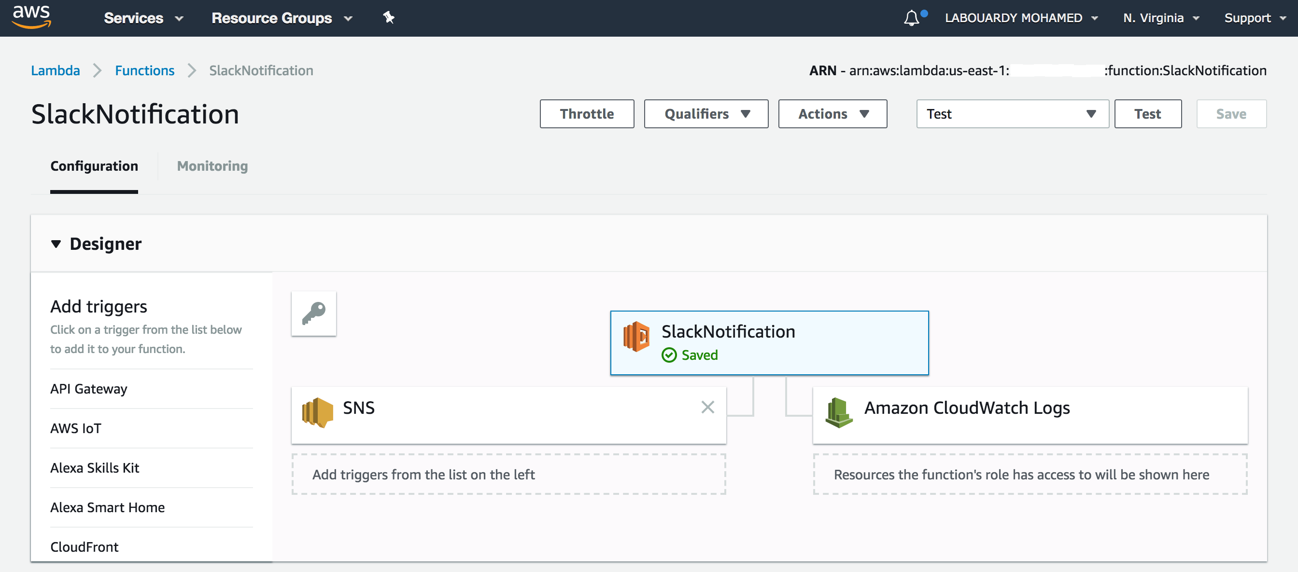Viewport: 1298px width, 572px height.
Task: Open the Services dropdown menu
Action: click(143, 18)
